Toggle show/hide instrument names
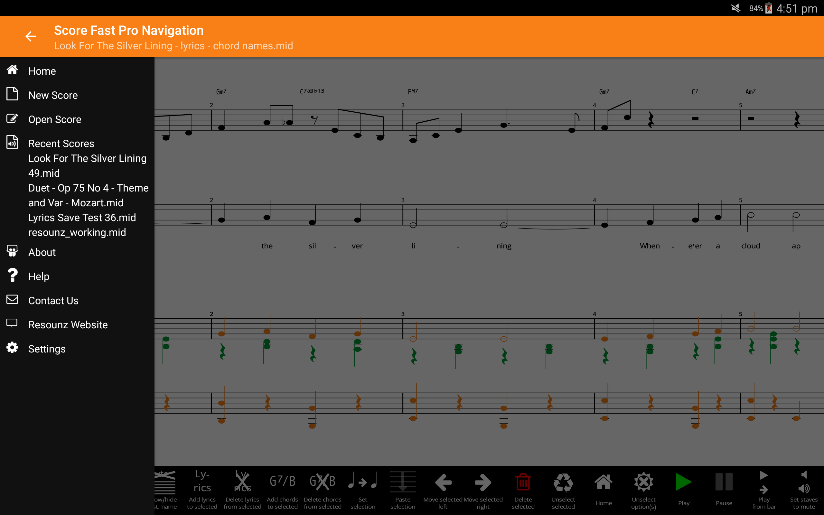This screenshot has height=515, width=824. pos(166,489)
